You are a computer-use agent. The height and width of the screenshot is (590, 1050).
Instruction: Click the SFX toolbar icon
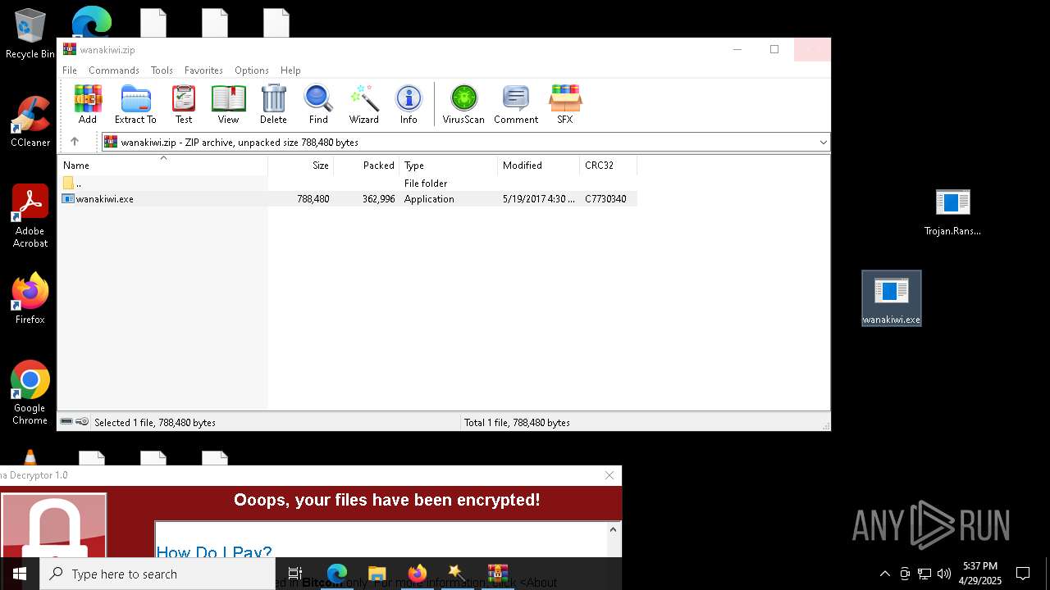[565, 104]
